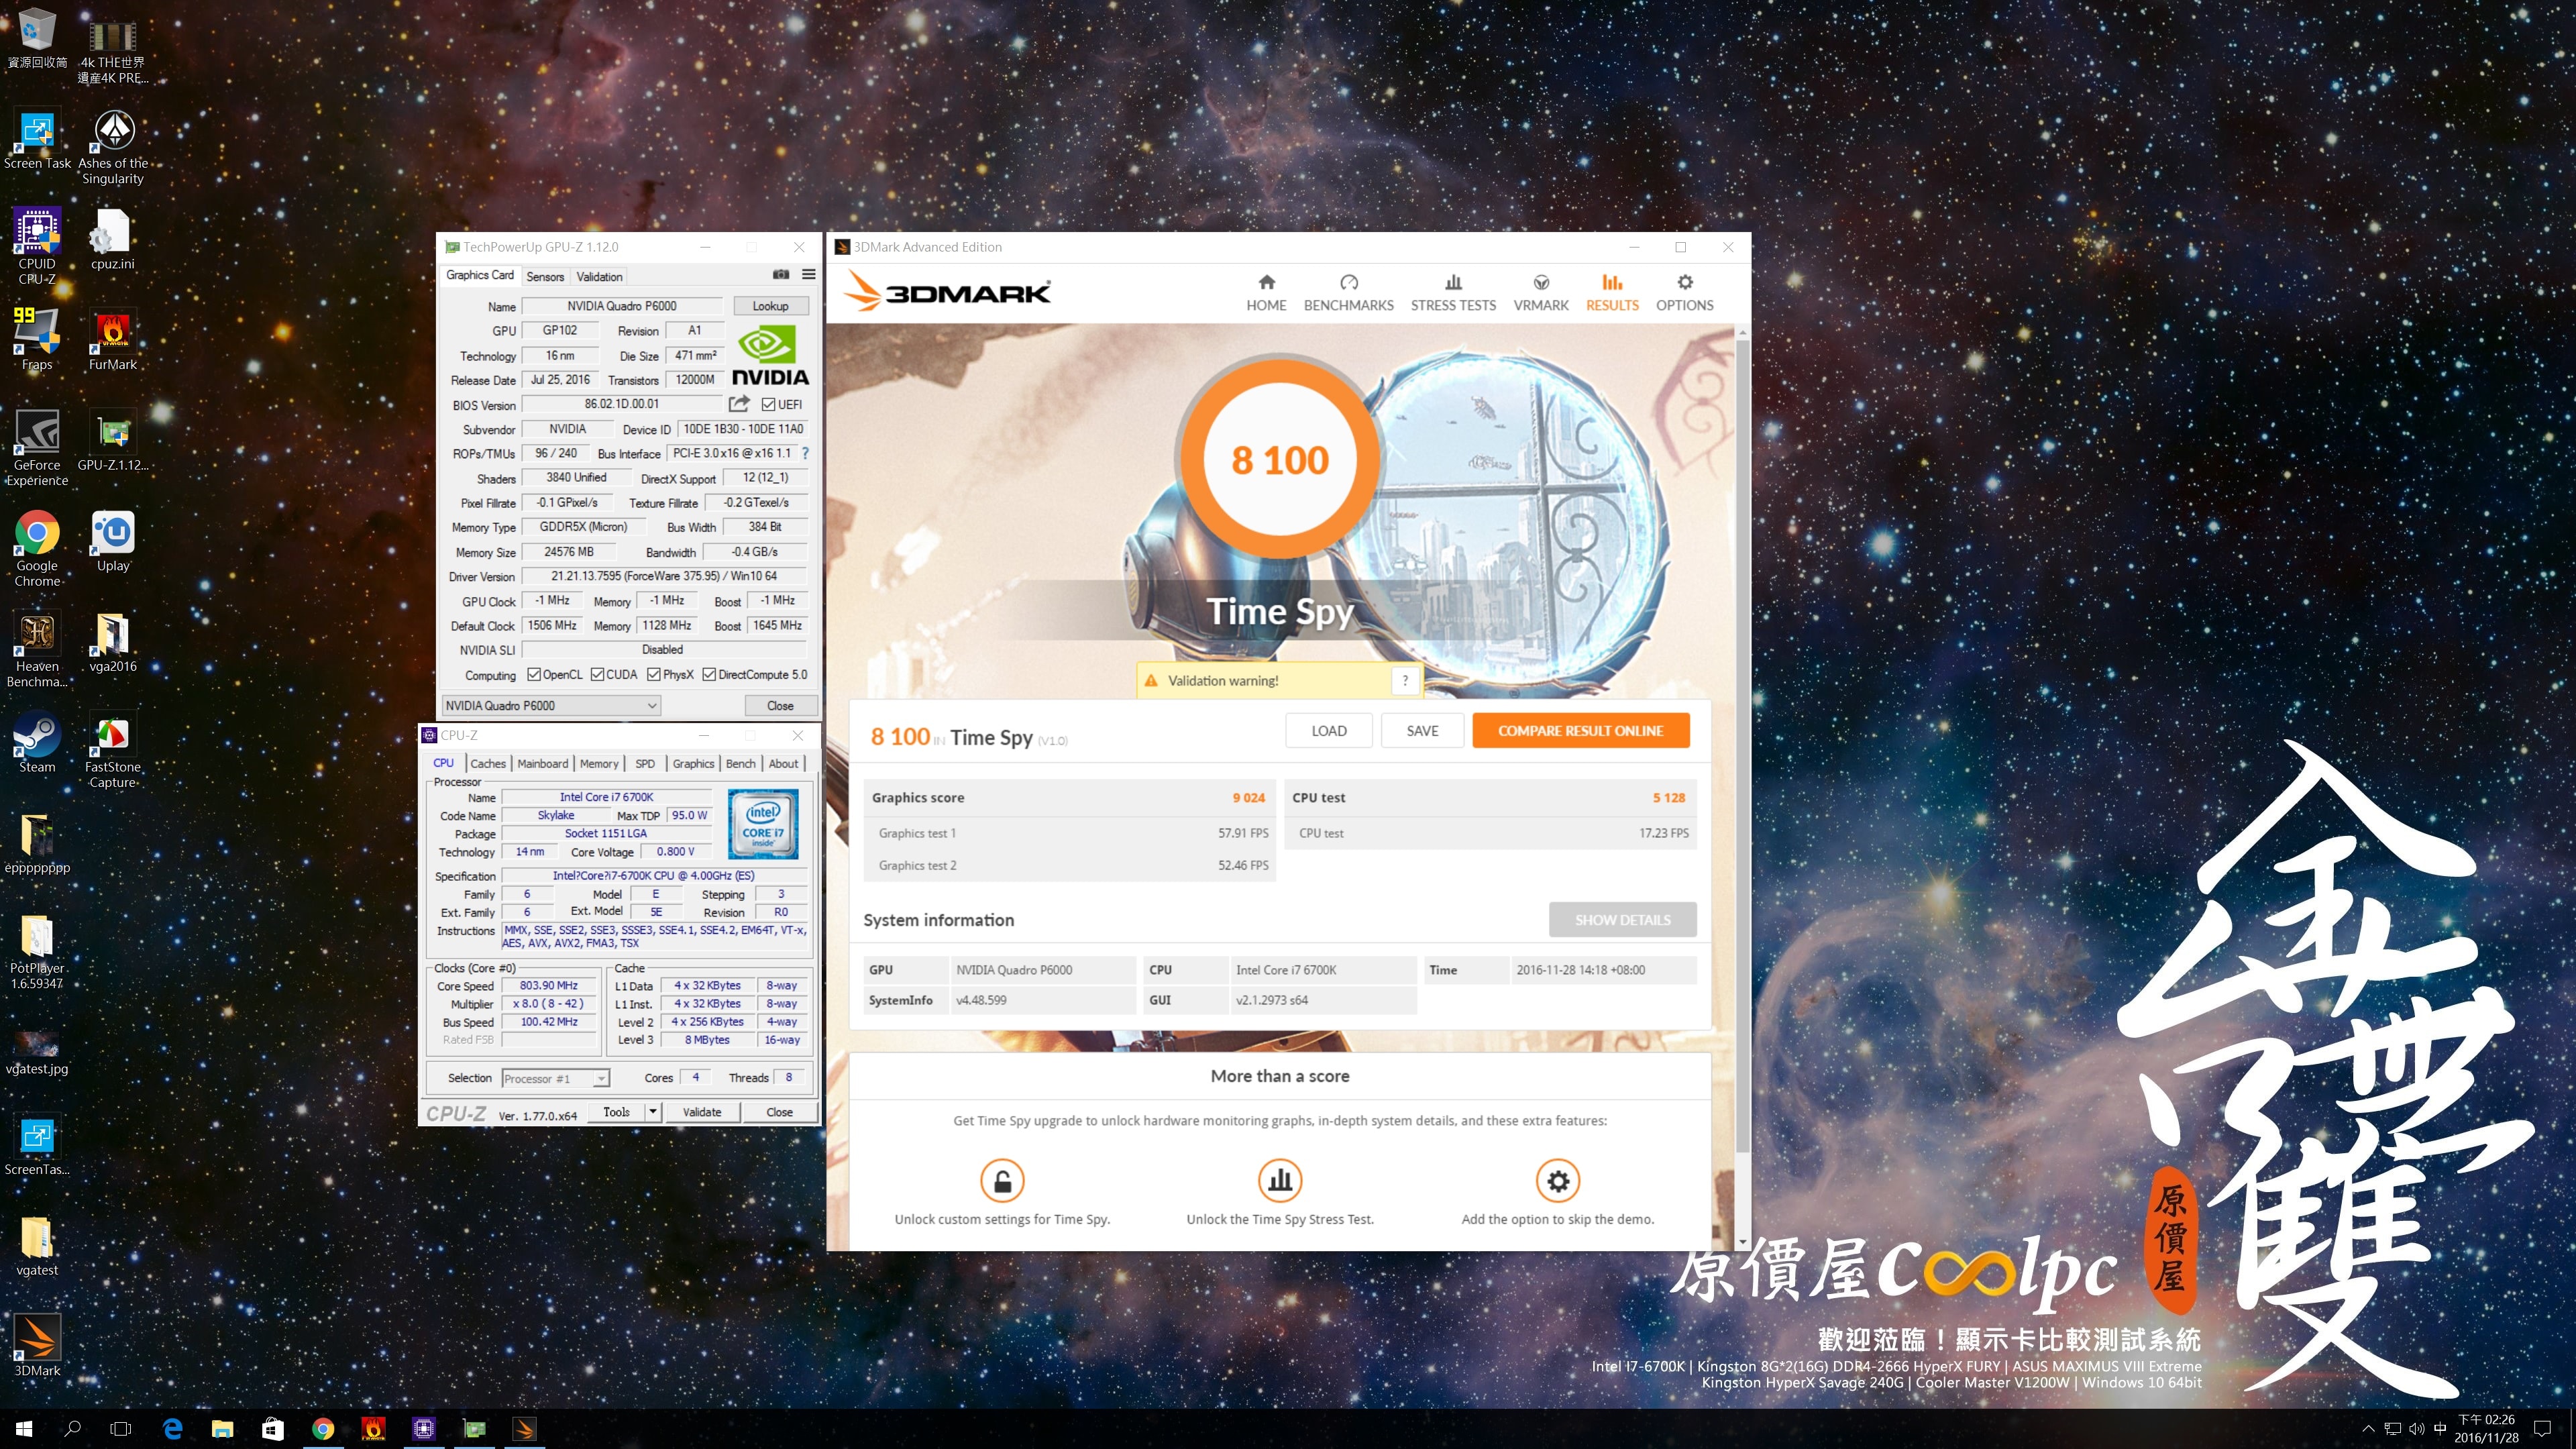Open the 3DMark desktop shortcut
2576x1449 pixels.
(37, 1345)
